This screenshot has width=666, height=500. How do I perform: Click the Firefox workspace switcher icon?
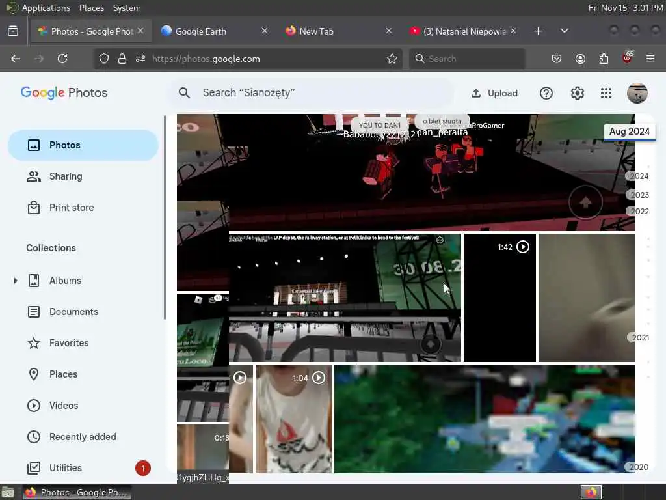click(591, 492)
